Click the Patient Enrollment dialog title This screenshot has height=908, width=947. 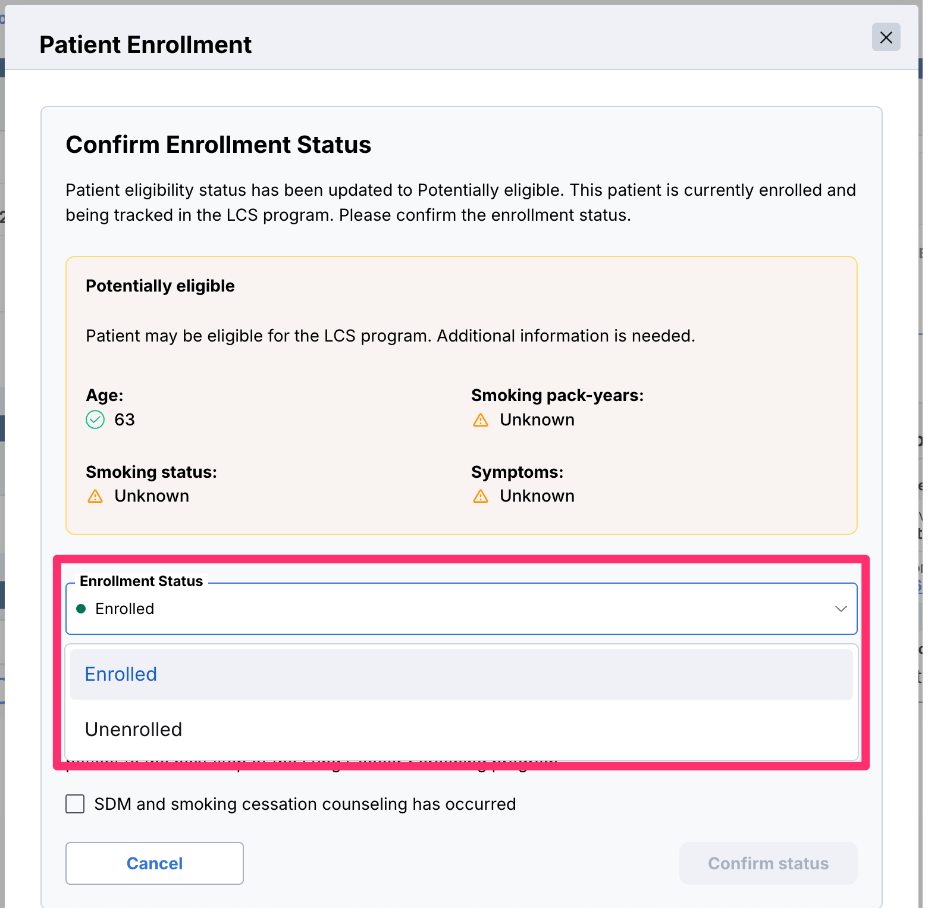146,45
